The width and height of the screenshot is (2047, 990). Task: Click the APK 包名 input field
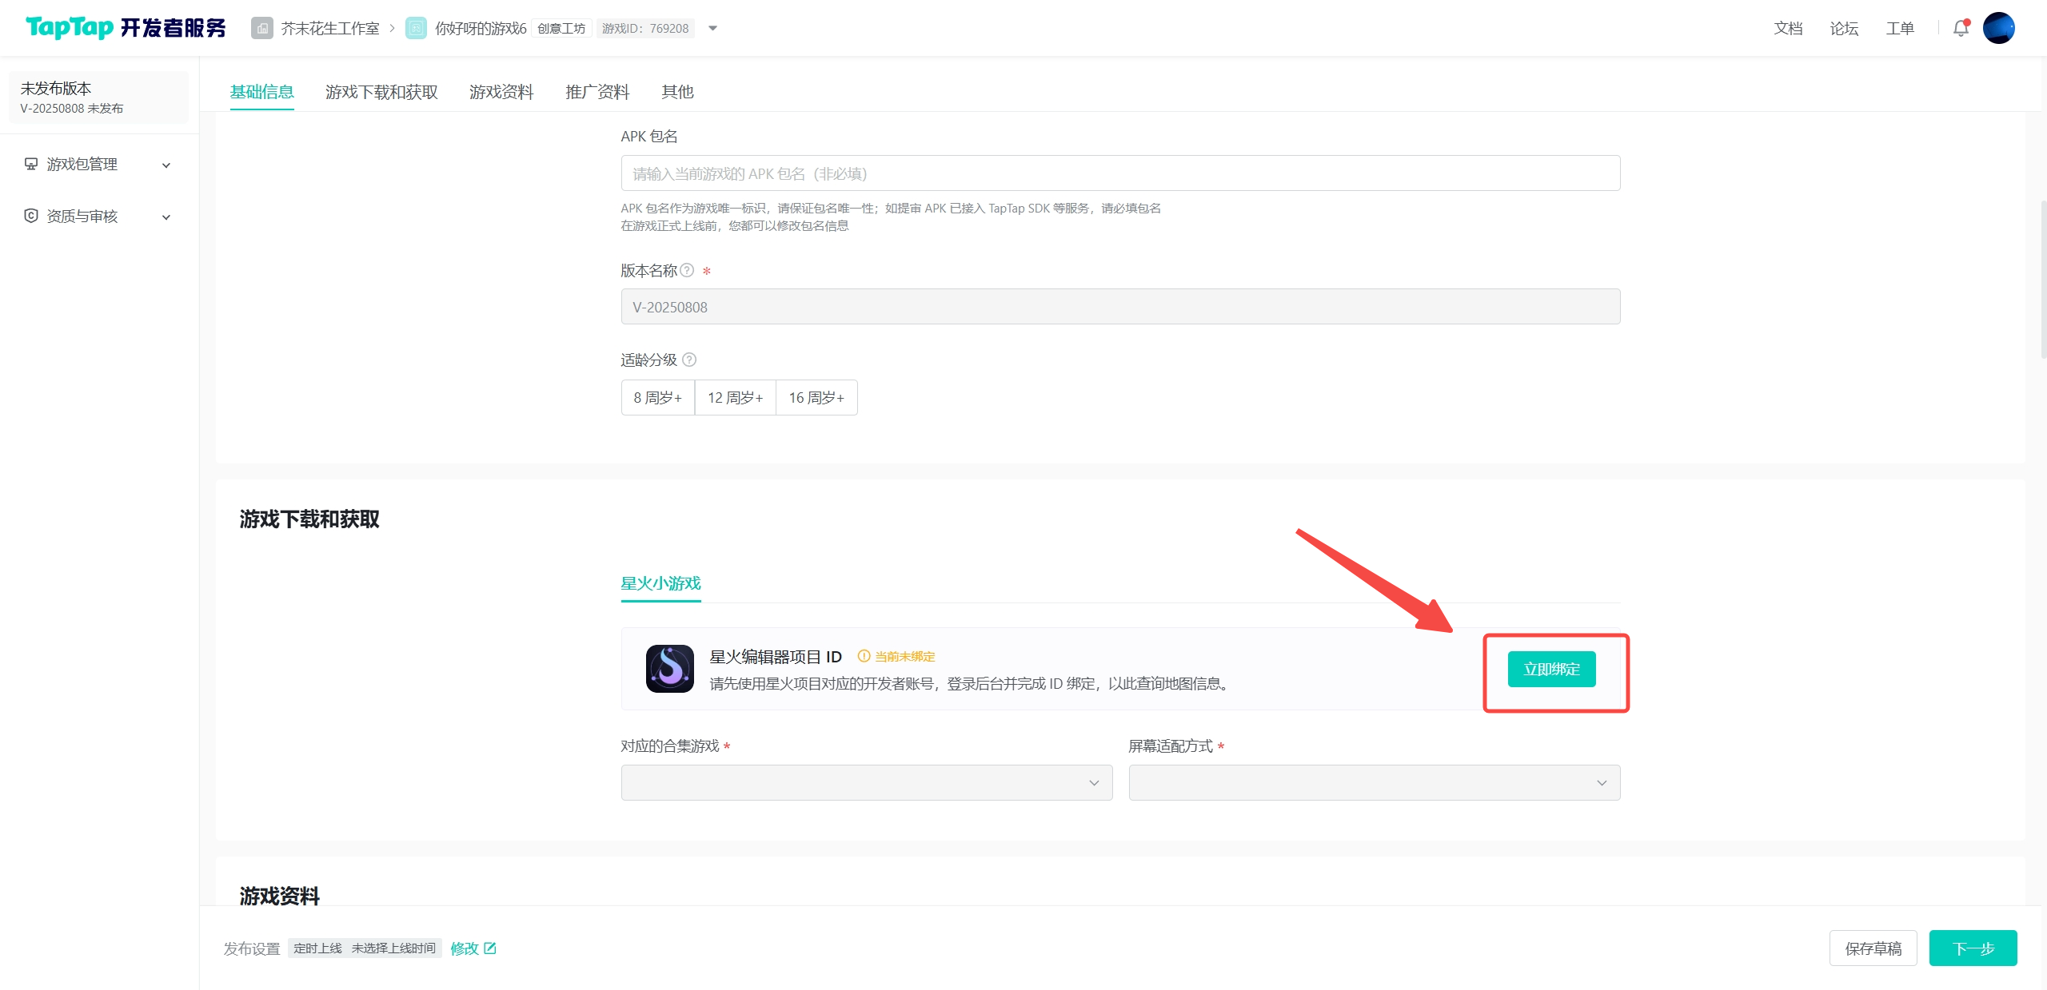pos(1120,173)
